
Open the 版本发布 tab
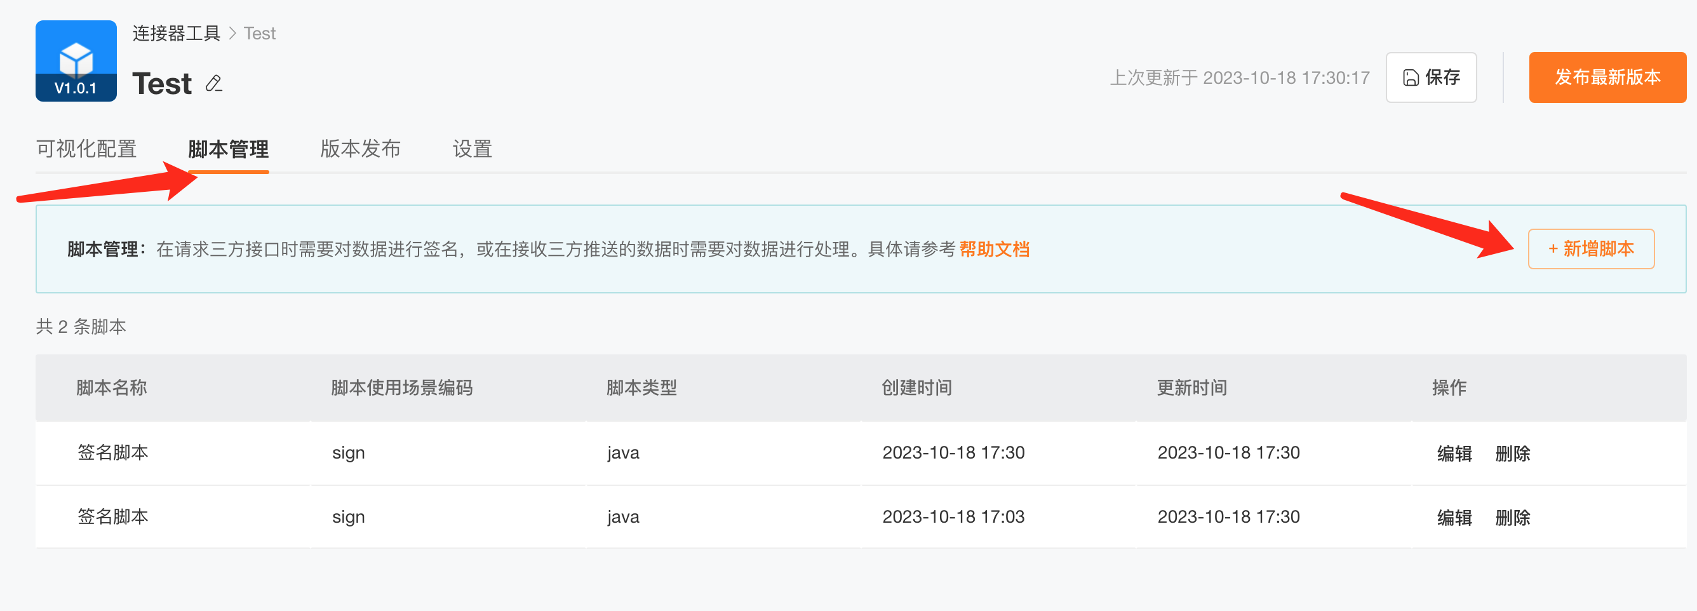[360, 149]
